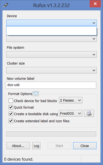Screen dimensions: 103x165
Task: Open the Device dropdown
Action: (51, 23)
